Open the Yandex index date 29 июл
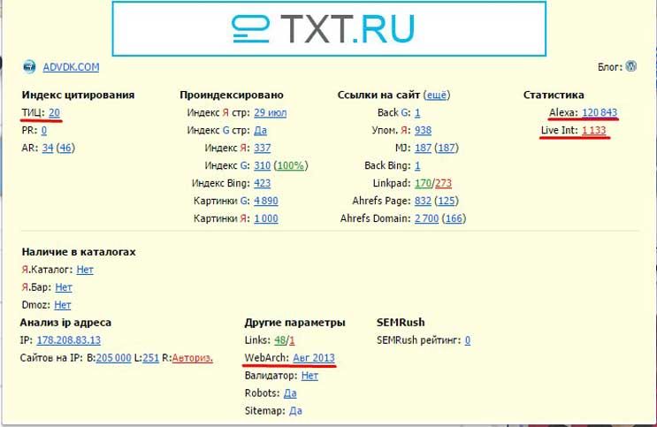 [271, 113]
